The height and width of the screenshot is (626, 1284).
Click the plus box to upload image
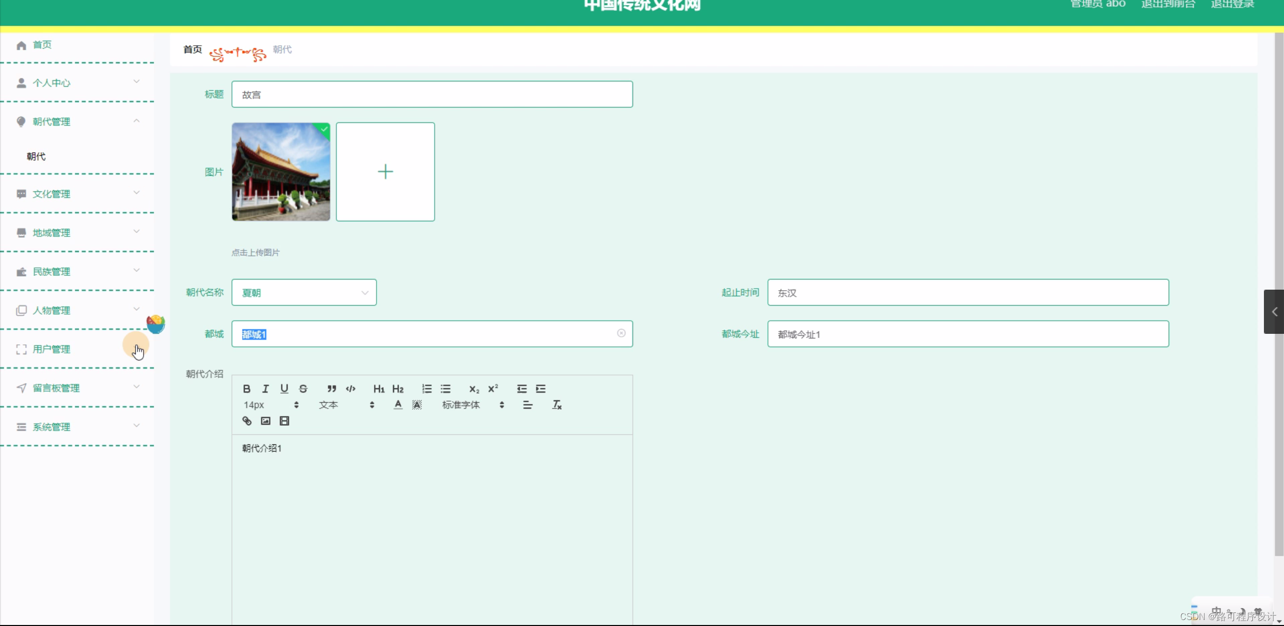385,172
